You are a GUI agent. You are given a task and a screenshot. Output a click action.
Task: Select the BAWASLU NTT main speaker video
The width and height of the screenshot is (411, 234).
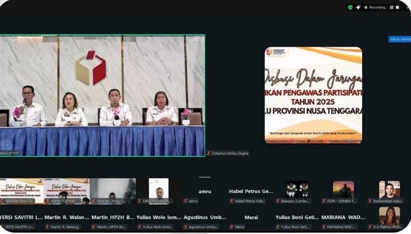click(x=102, y=95)
